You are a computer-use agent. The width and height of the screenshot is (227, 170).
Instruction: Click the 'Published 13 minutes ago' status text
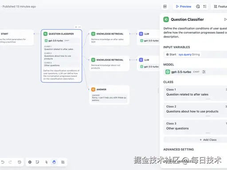(x=19, y=7)
